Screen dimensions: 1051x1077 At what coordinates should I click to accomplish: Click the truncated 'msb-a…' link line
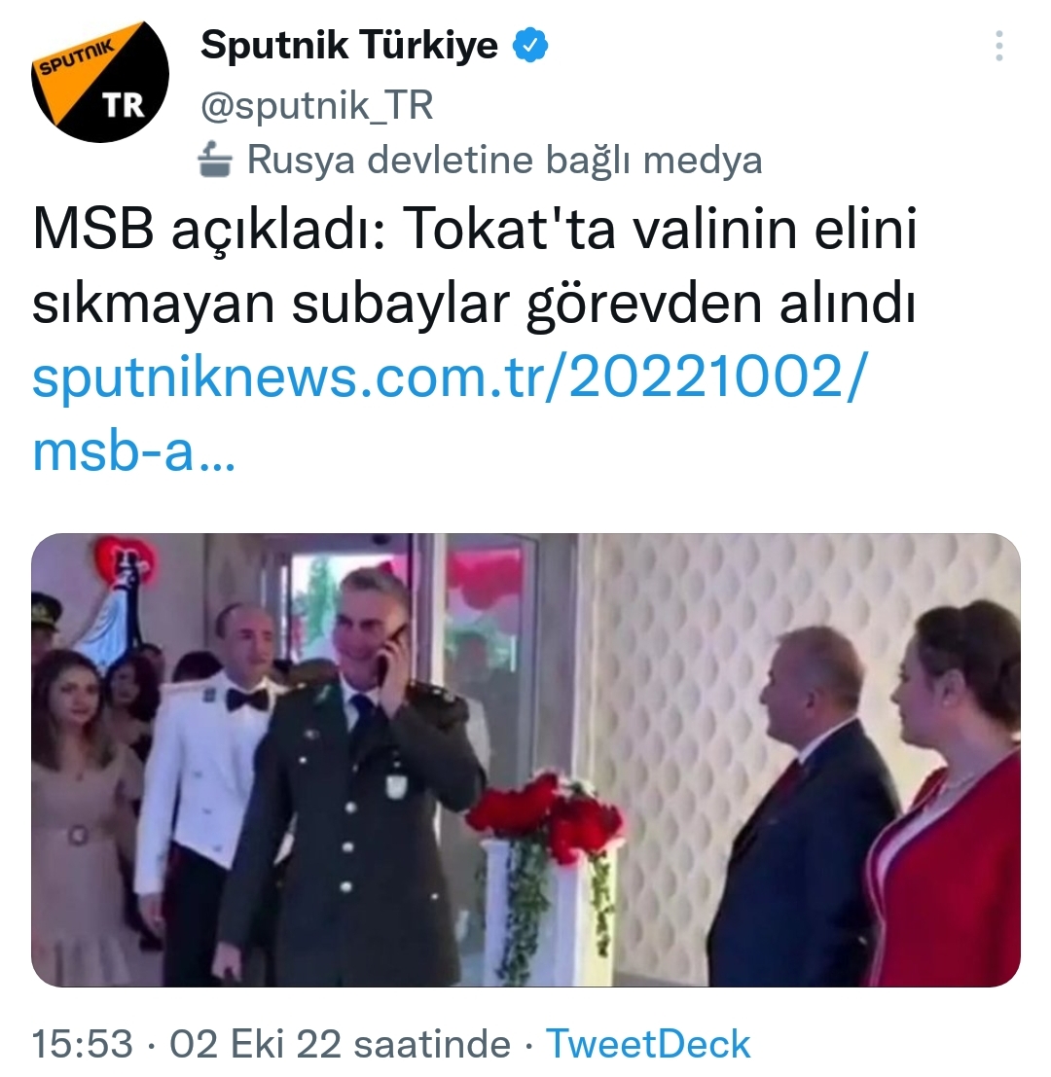(x=134, y=452)
